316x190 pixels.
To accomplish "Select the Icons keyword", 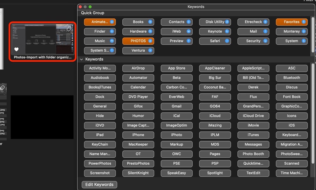I will click(x=292, y=116).
